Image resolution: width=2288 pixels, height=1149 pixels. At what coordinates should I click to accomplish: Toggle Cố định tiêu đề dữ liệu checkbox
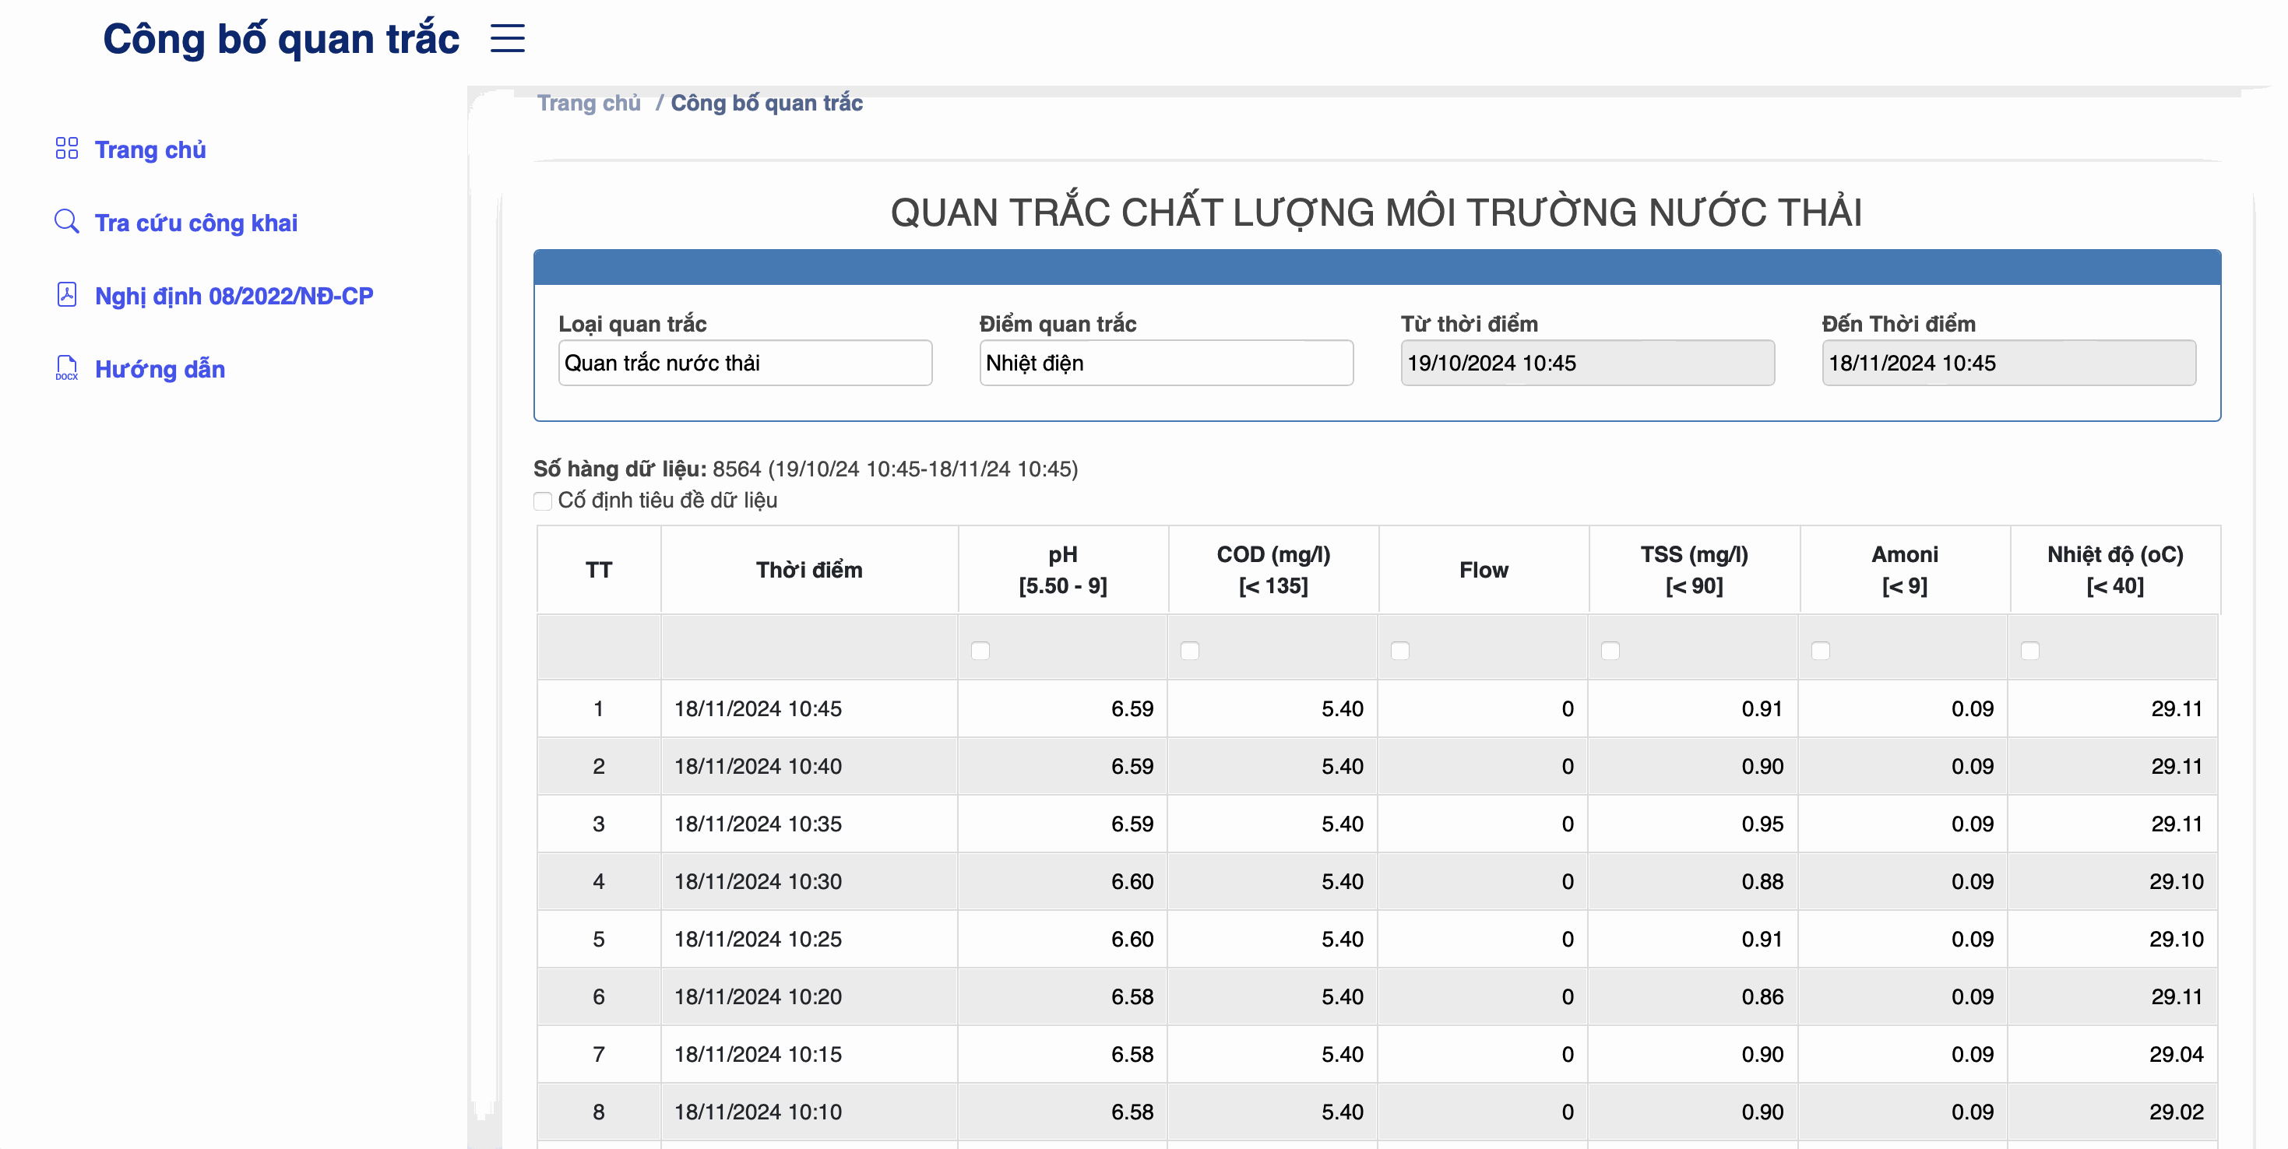pyautogui.click(x=543, y=501)
